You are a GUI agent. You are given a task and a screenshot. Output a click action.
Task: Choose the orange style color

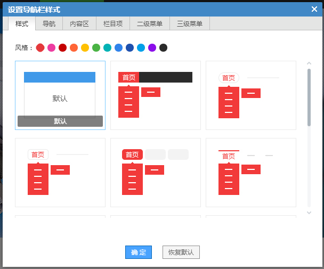pyautogui.click(x=74, y=48)
